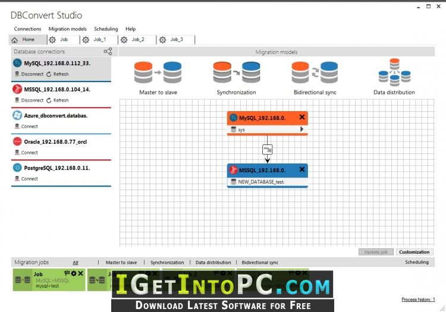Select the NEW_DATABASE_test row in MSSQL node
Screen dimensions: 446x312
coord(268,182)
